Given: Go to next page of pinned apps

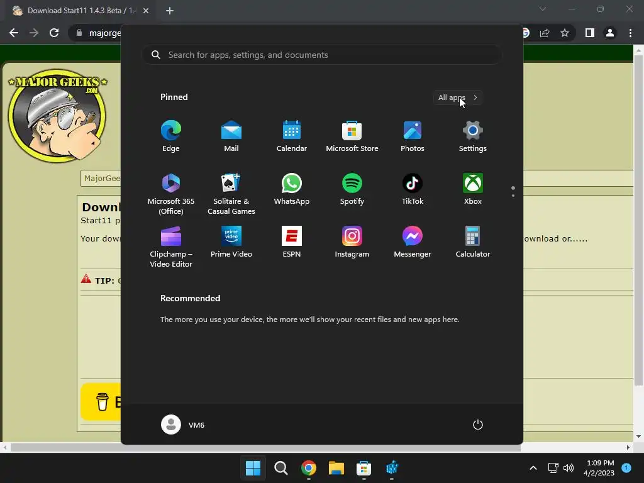Looking at the screenshot, I should pos(513,196).
